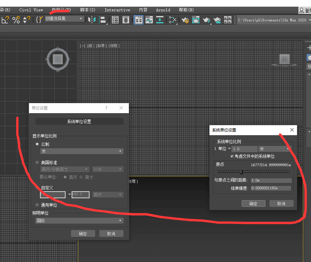
Task: Click the 系统单位设置 button in 单位设置 dialog
Action: pyautogui.click(x=79, y=121)
